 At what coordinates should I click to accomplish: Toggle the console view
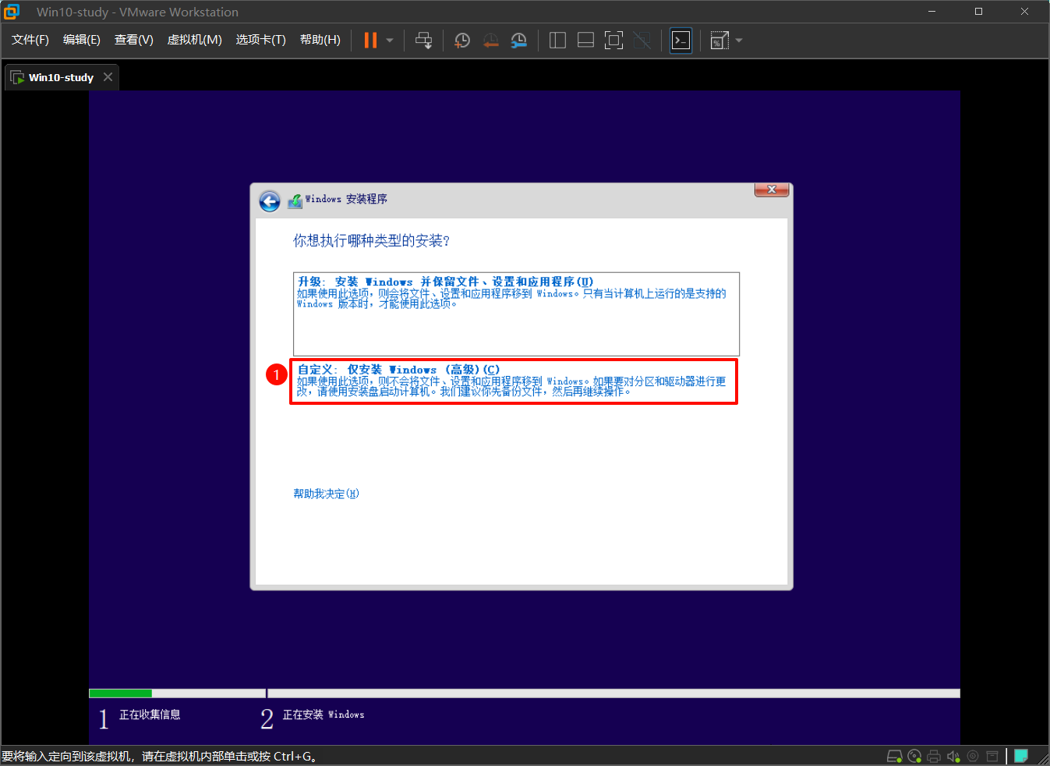[680, 40]
